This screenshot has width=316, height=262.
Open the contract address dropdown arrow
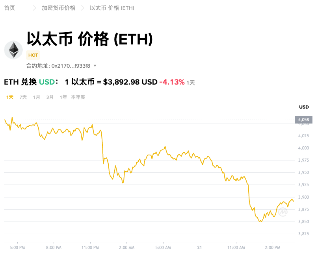94,66
